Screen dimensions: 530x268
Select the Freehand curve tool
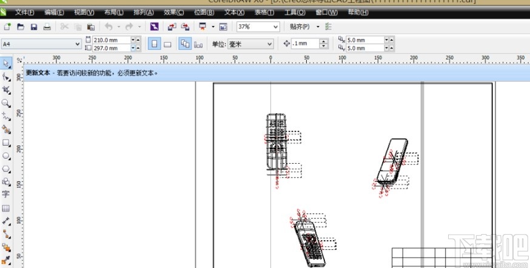[6, 116]
